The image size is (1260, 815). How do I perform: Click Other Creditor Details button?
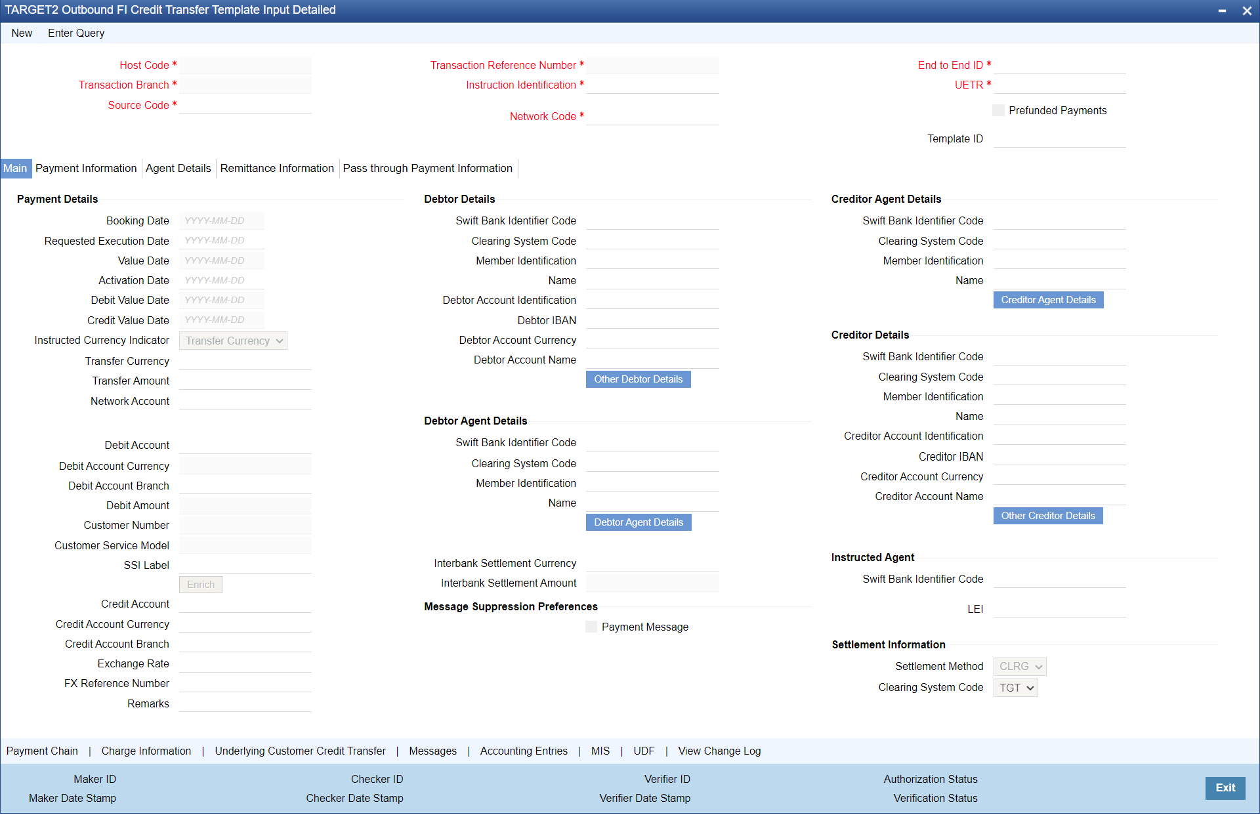(x=1047, y=516)
